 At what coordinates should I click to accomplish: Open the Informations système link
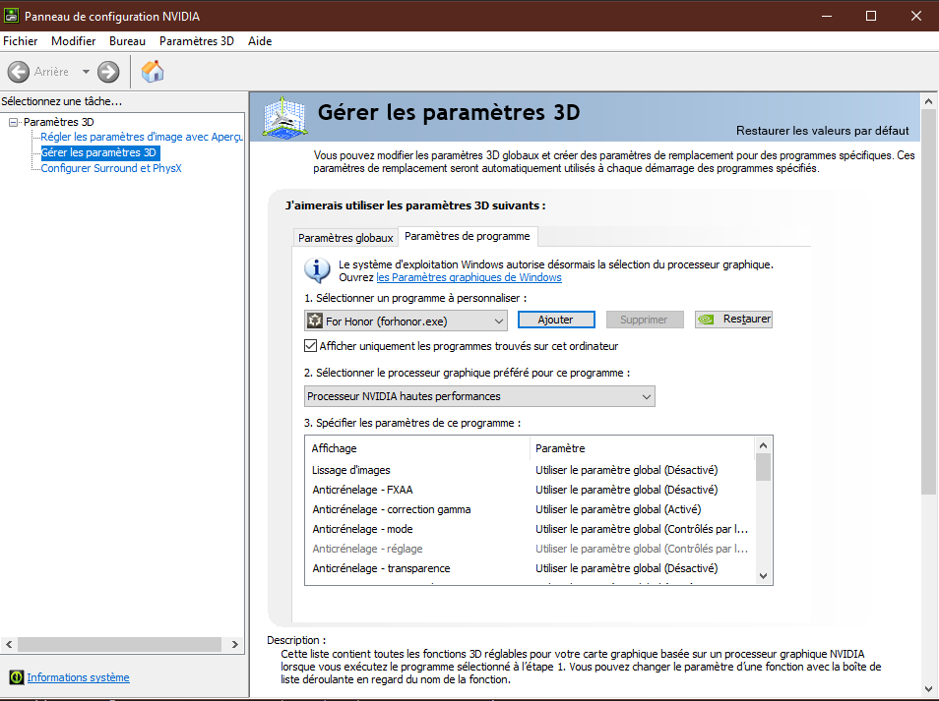[x=78, y=677]
